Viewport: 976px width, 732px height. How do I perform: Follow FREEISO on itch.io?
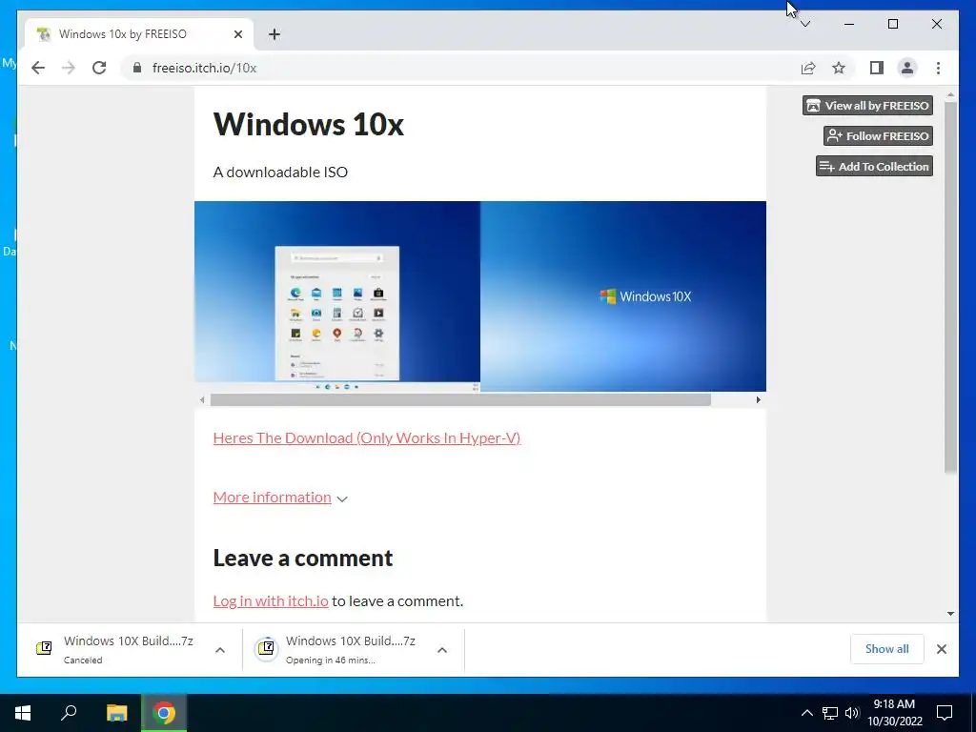coord(878,135)
